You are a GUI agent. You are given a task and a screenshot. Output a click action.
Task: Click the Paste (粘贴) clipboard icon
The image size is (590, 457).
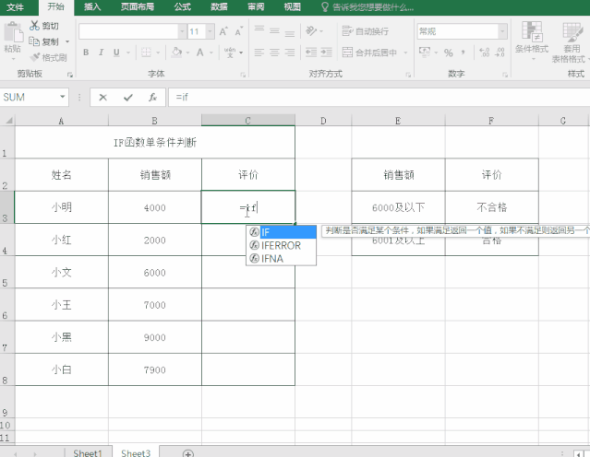[12, 35]
